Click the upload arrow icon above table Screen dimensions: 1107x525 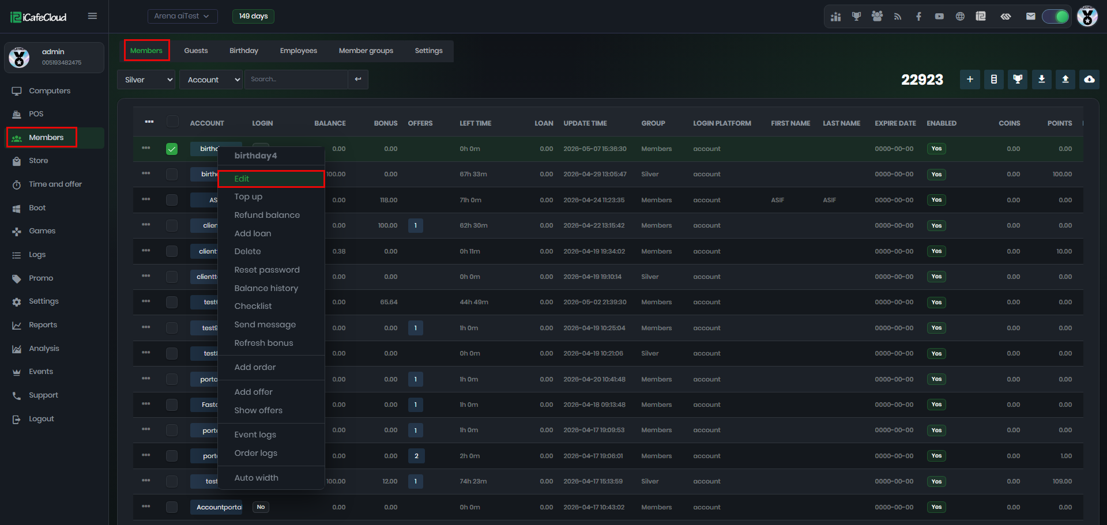pos(1065,80)
